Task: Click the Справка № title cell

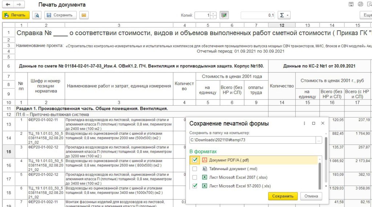Action: coord(193,33)
